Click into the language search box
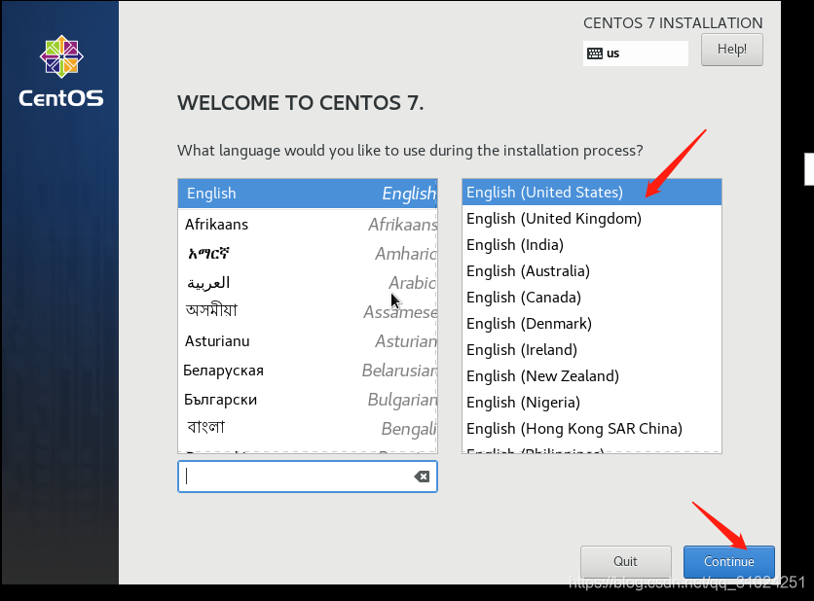This screenshot has height=601, width=814. pos(308,477)
